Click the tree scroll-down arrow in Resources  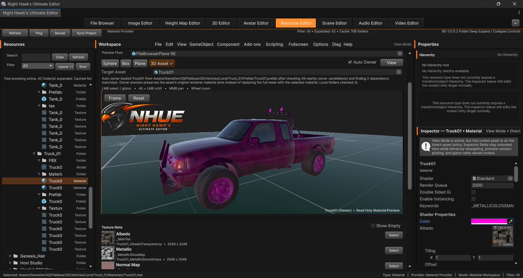point(91,266)
